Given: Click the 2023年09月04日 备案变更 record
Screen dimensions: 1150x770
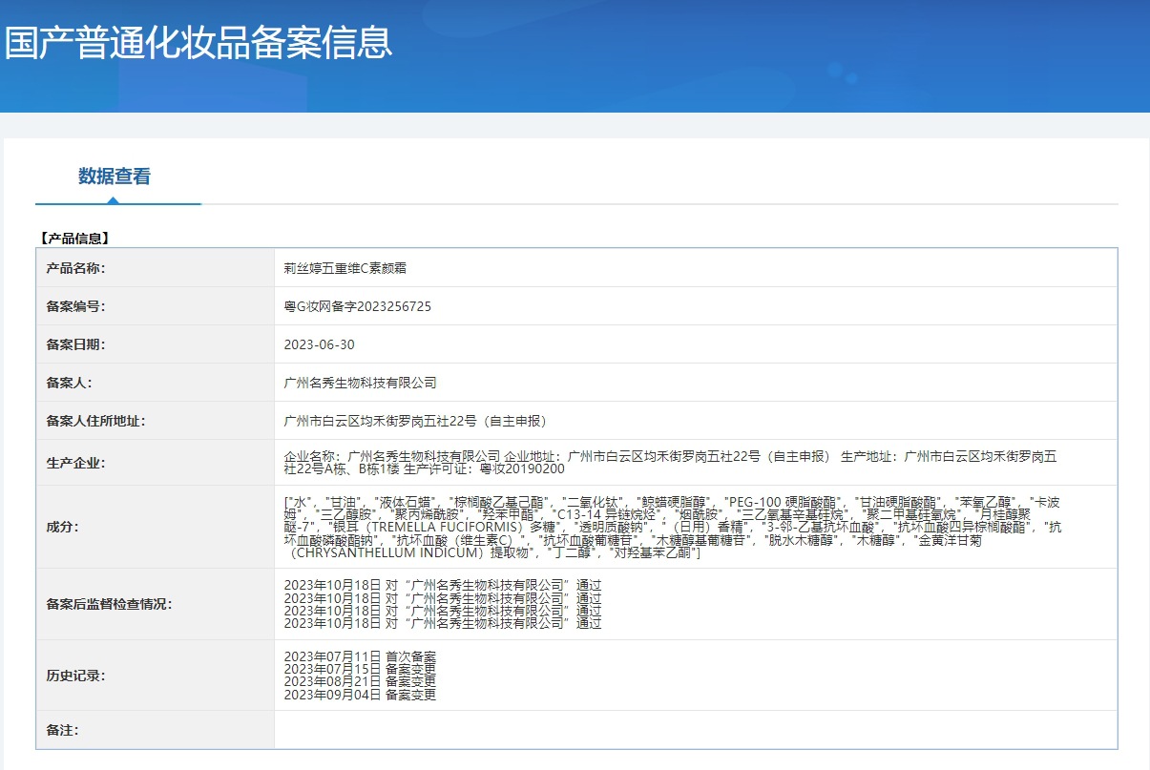Looking at the screenshot, I should [360, 695].
